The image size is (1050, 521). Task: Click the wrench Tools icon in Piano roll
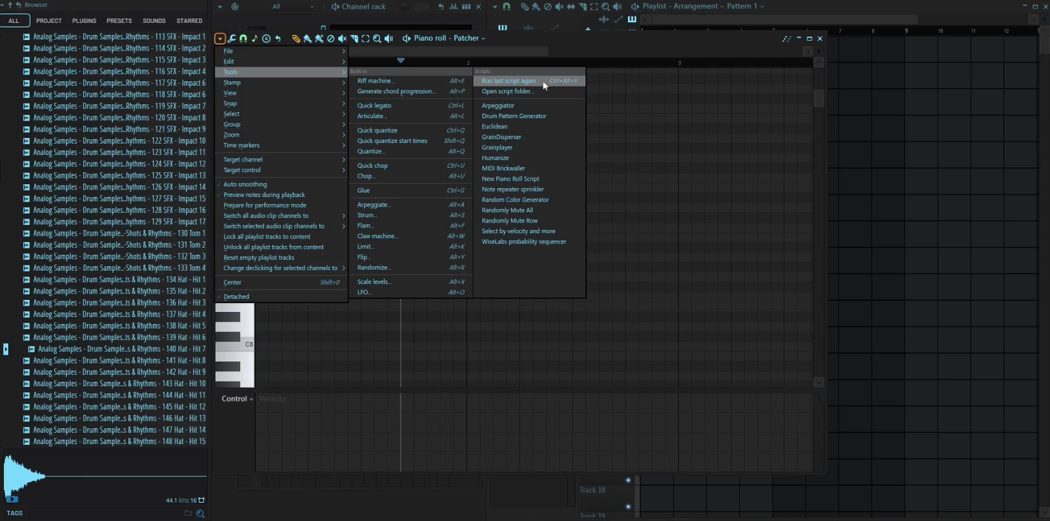click(x=232, y=39)
